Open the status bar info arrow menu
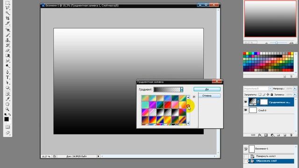The width and height of the screenshot is (299, 168). pos(98,156)
